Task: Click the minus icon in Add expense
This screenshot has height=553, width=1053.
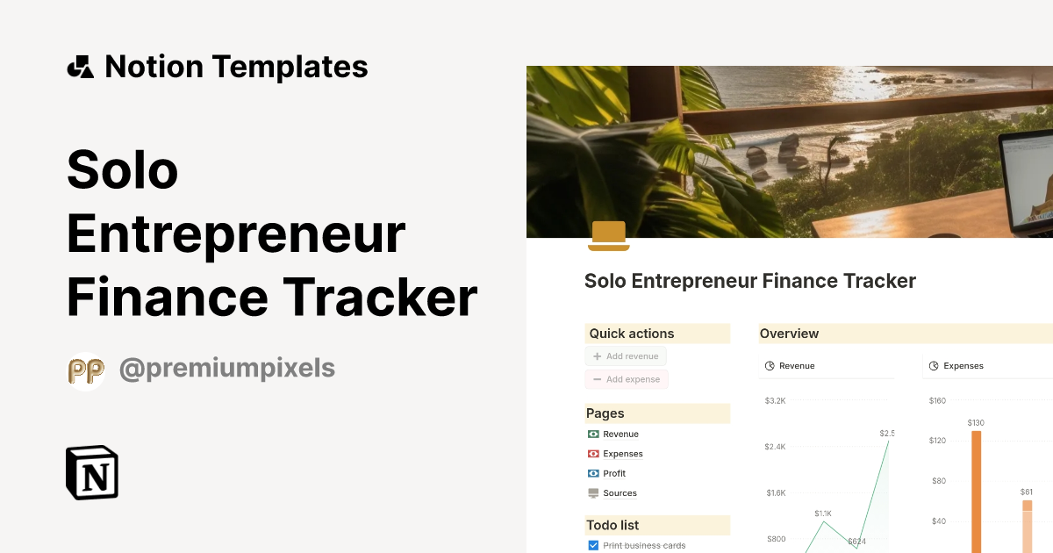Action: tap(597, 378)
